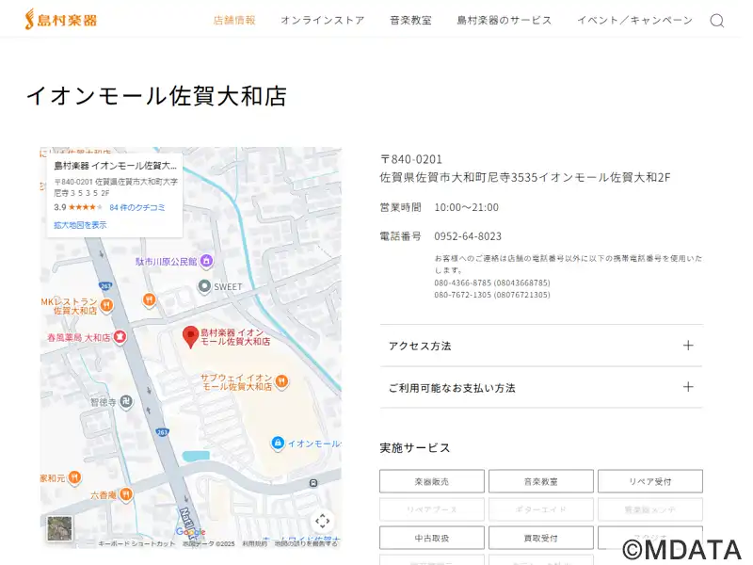Click the 春風薬局 pharmacy marker on map

(120, 336)
